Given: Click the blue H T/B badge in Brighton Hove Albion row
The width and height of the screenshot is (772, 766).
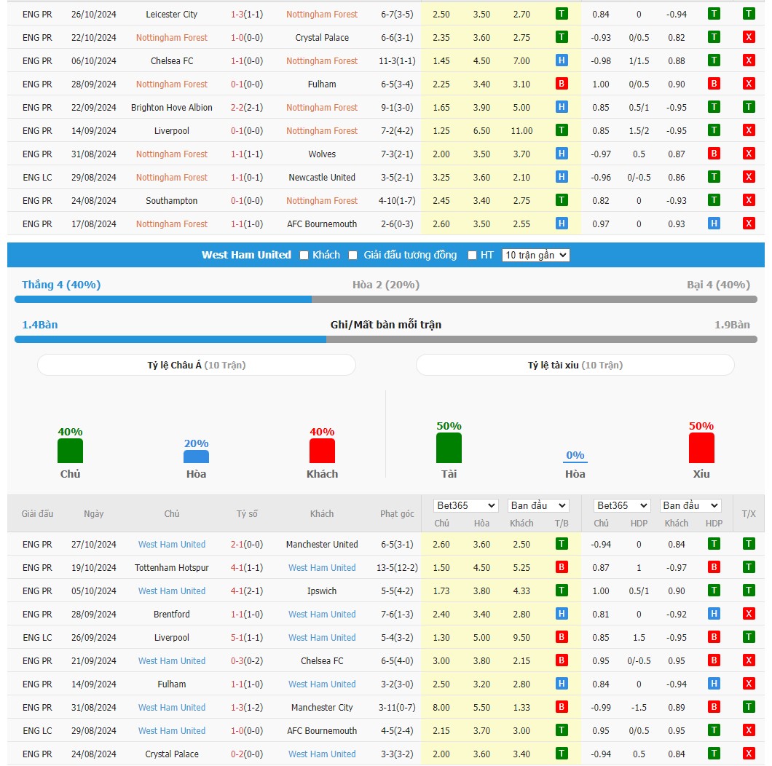Looking at the screenshot, I should 562,107.
